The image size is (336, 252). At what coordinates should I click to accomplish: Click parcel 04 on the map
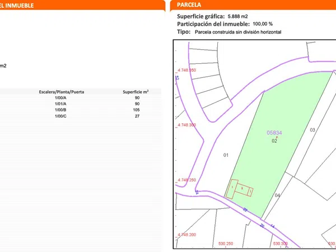click(x=277, y=195)
